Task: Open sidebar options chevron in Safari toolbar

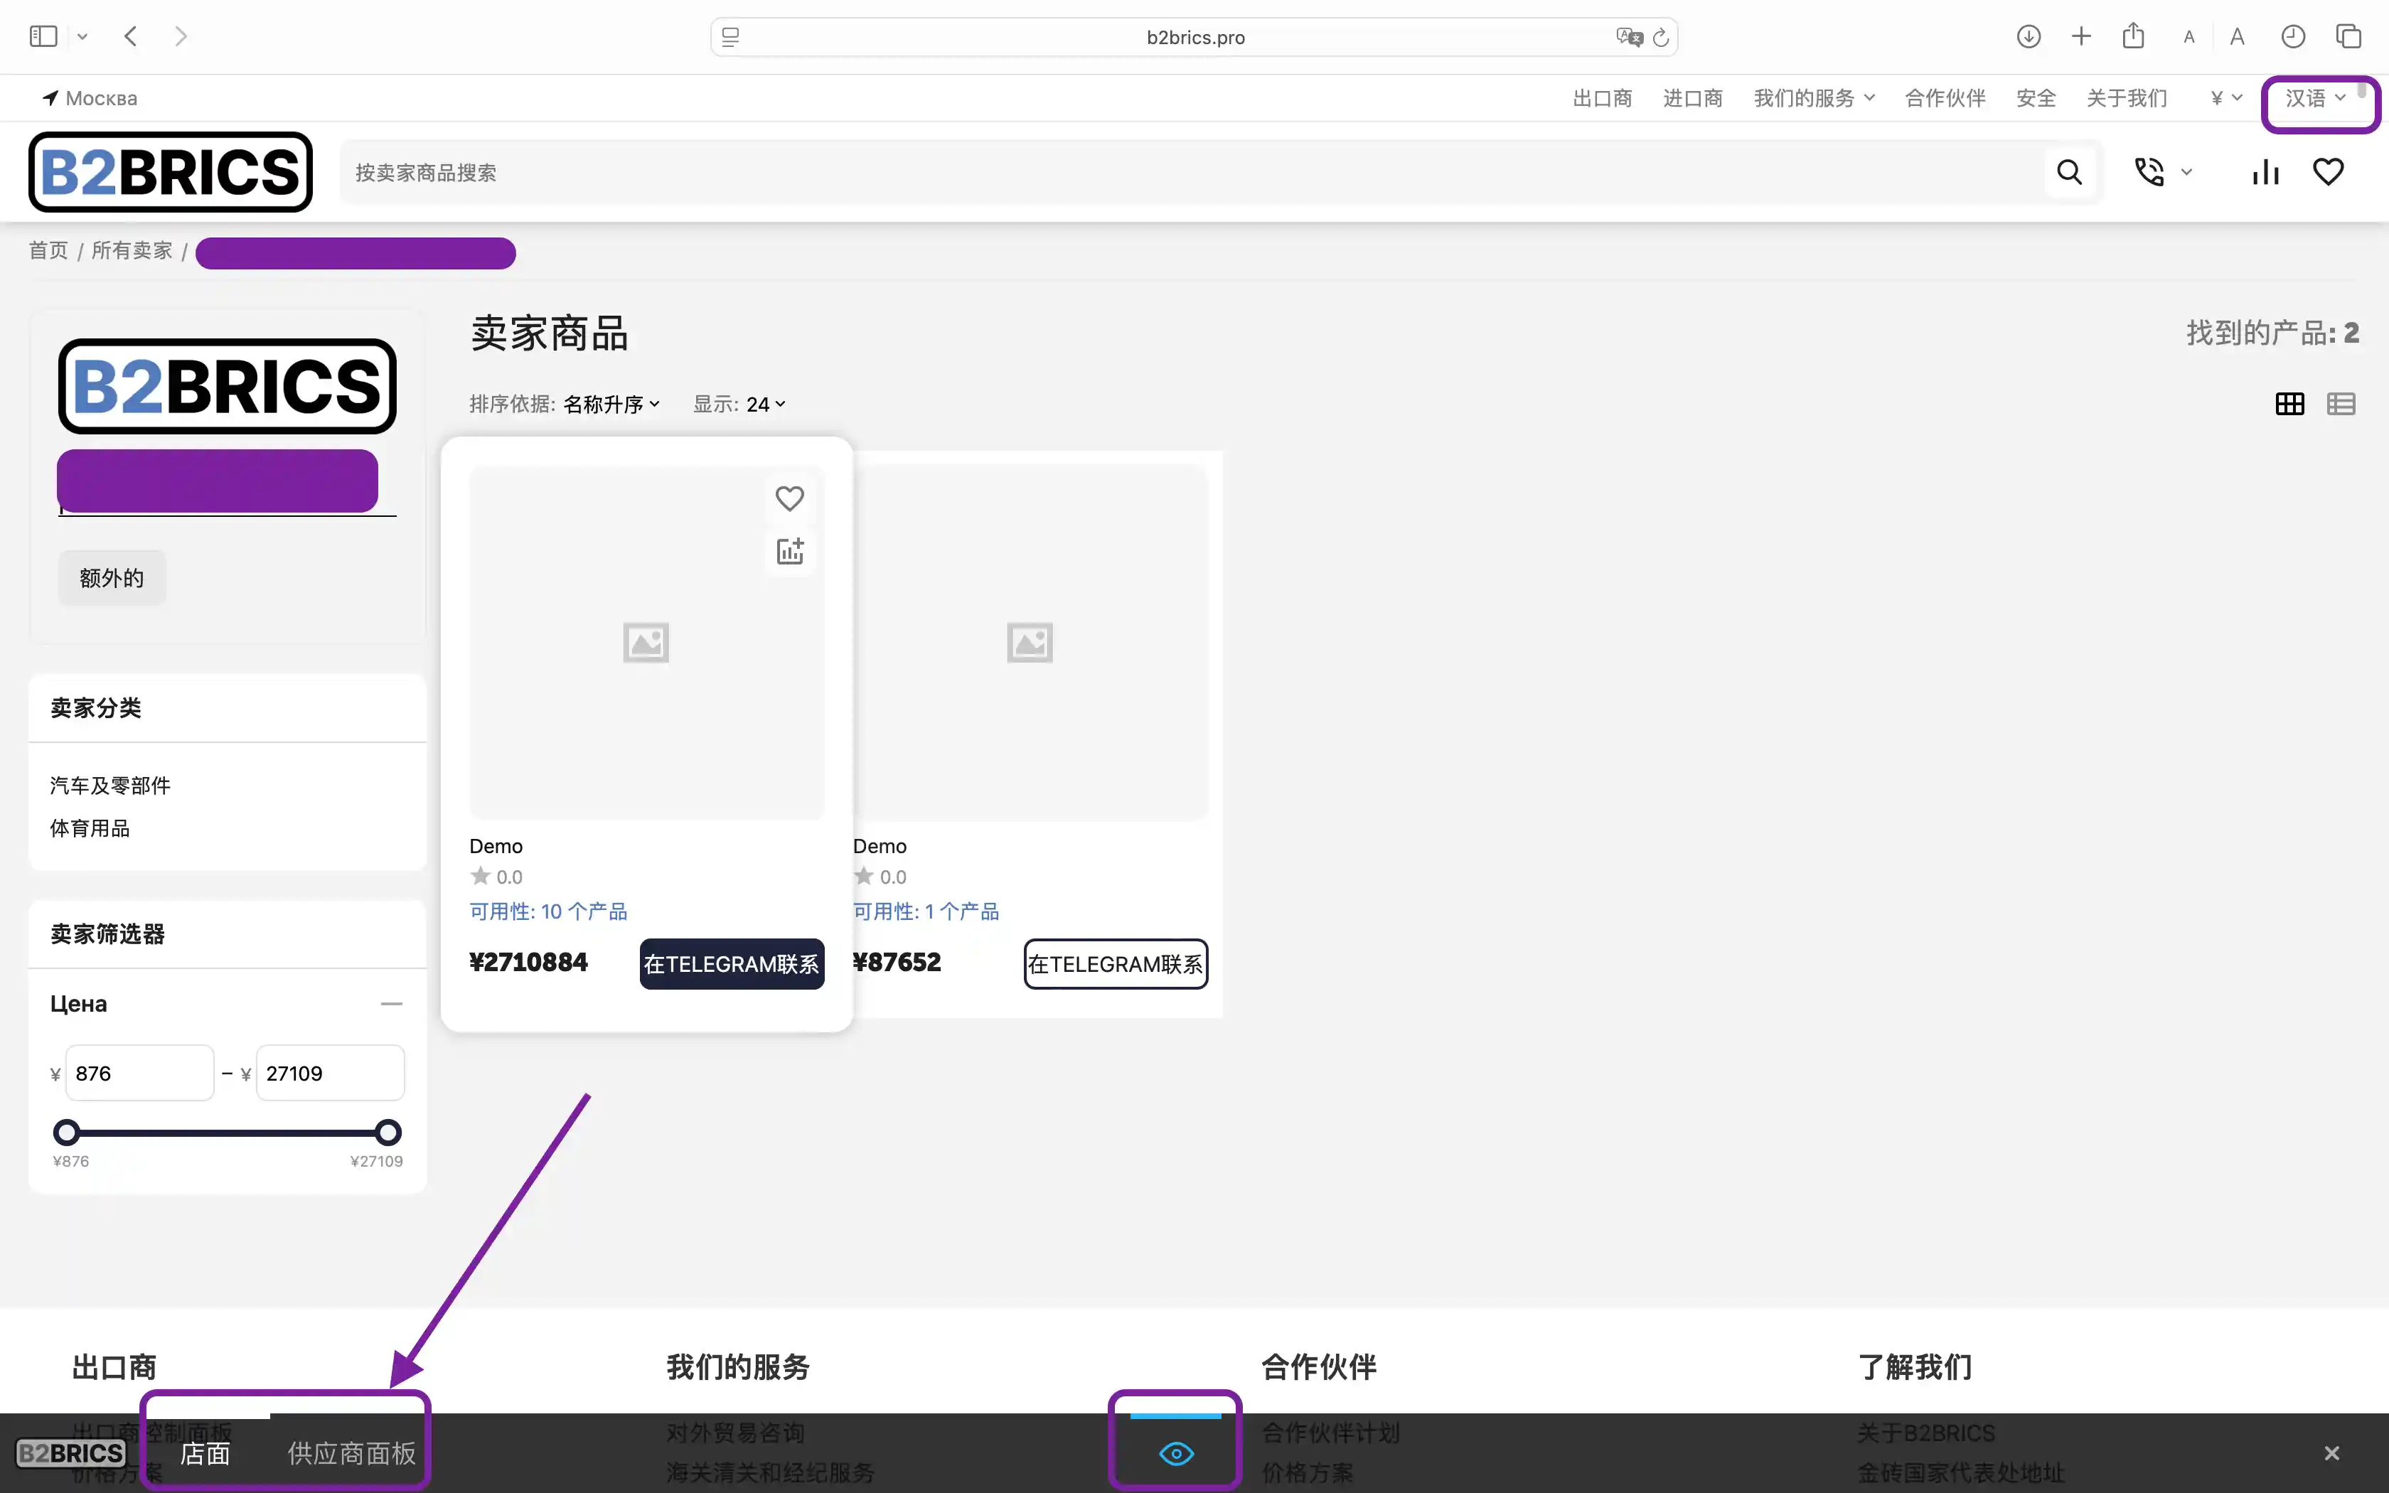Action: pos(83,36)
